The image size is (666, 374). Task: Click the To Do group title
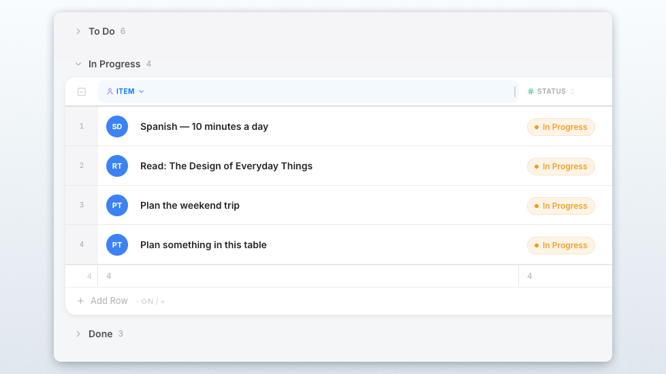[x=101, y=31]
